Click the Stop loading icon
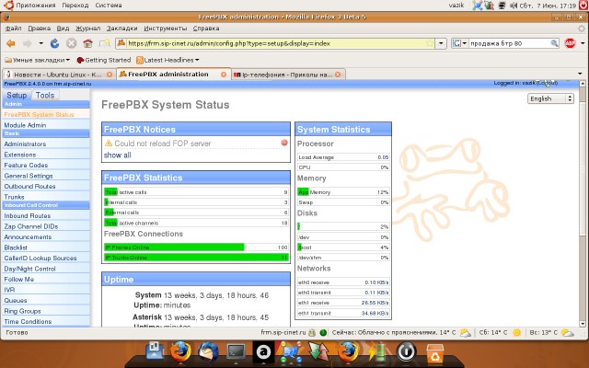This screenshot has height=368, width=589. pos(72,43)
